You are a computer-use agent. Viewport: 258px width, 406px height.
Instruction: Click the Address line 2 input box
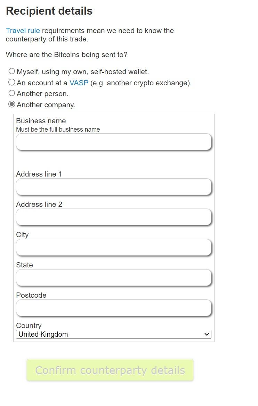[x=113, y=217]
